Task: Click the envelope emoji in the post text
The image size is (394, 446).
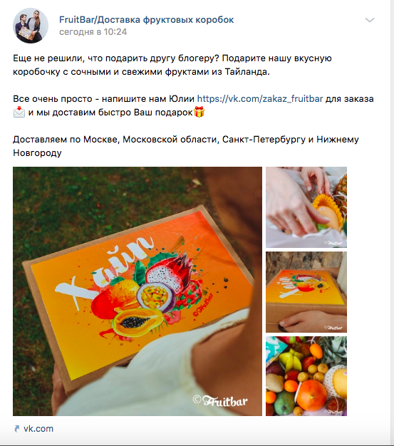Action: pyautogui.click(x=19, y=113)
